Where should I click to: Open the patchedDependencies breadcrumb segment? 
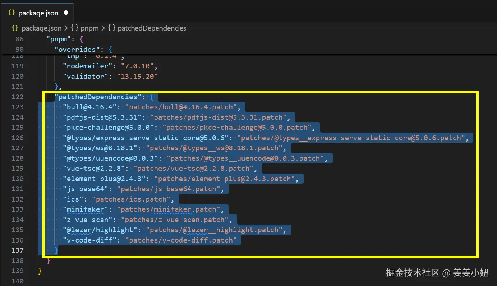click(152, 28)
